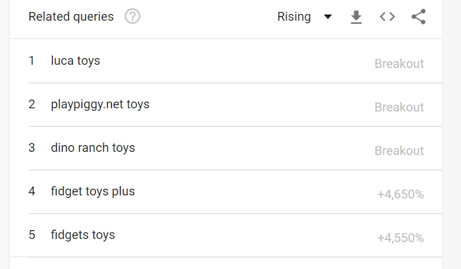Click the +4,650% growth value
The height and width of the screenshot is (269, 461).
click(x=400, y=194)
